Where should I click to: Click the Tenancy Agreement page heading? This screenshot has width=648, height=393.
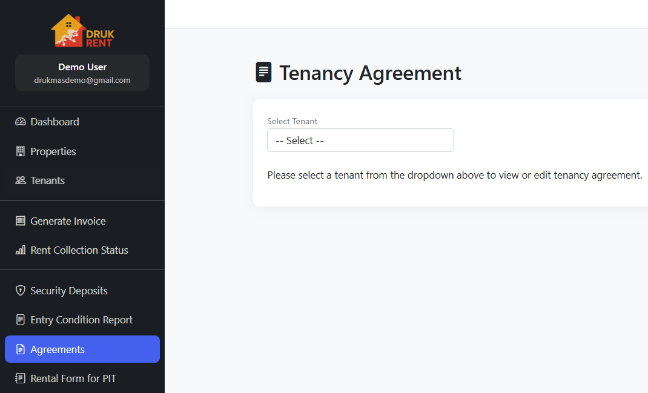tap(370, 73)
